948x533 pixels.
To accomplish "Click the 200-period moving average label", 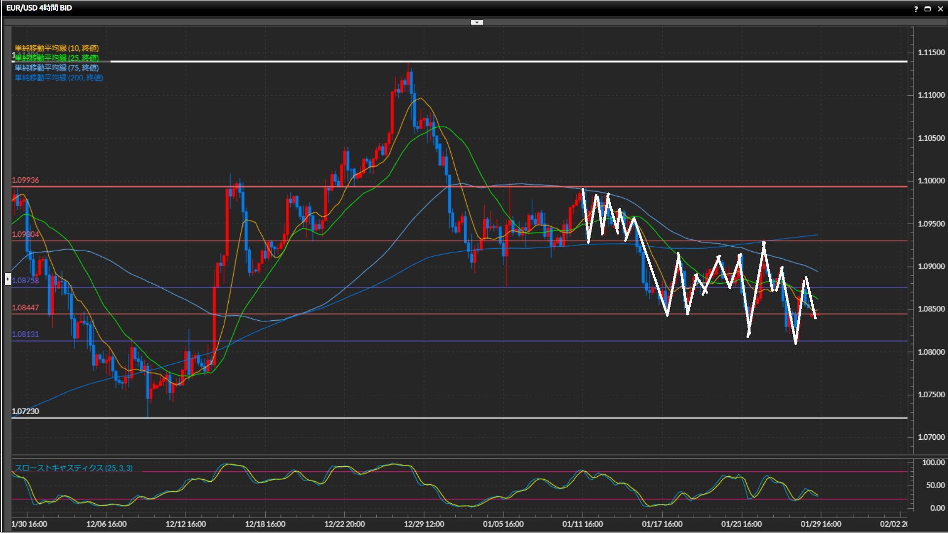I will pyautogui.click(x=59, y=77).
